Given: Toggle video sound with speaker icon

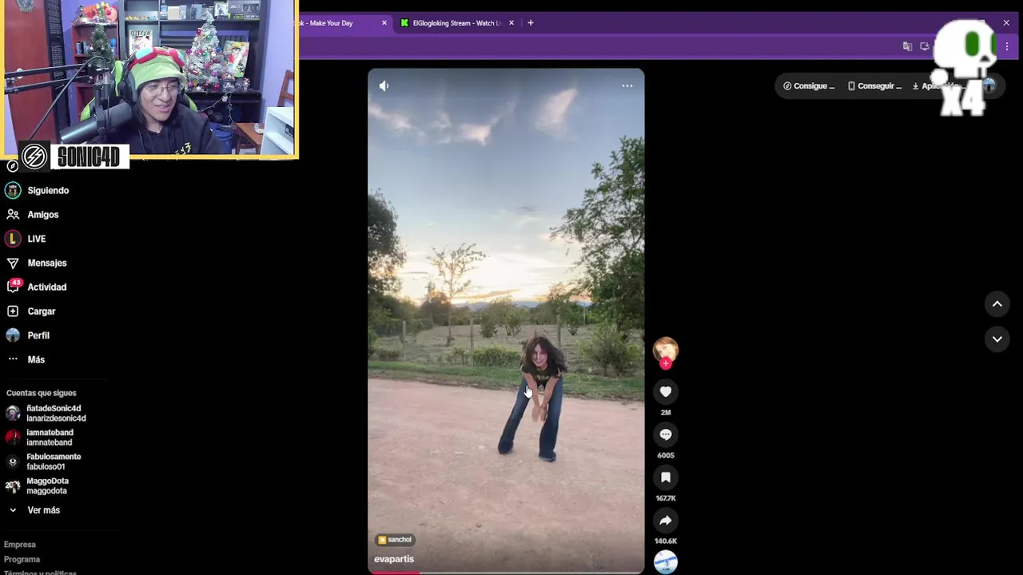Looking at the screenshot, I should 384,85.
